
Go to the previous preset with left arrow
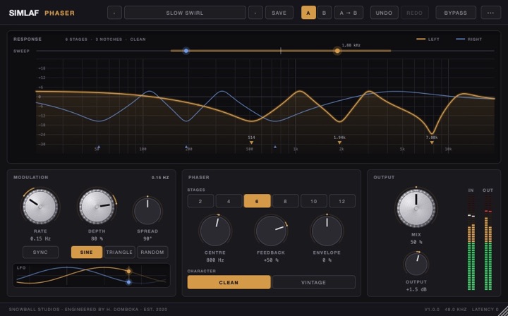(114, 13)
